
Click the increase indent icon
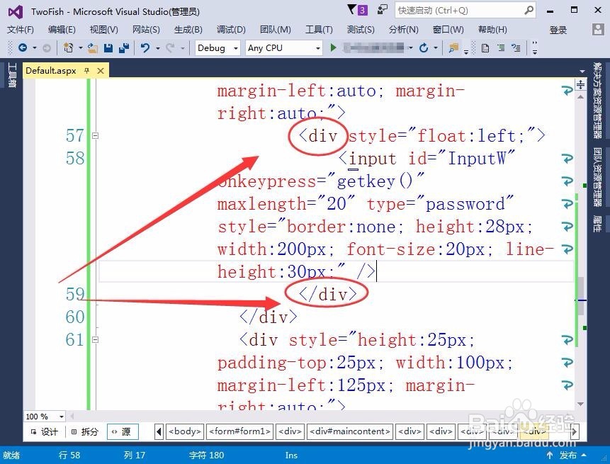(516, 48)
